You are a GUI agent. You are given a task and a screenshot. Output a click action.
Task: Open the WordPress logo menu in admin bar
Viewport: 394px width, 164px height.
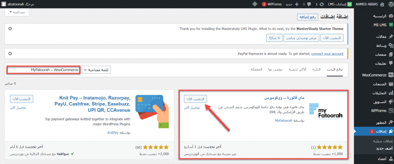click(x=390, y=4)
